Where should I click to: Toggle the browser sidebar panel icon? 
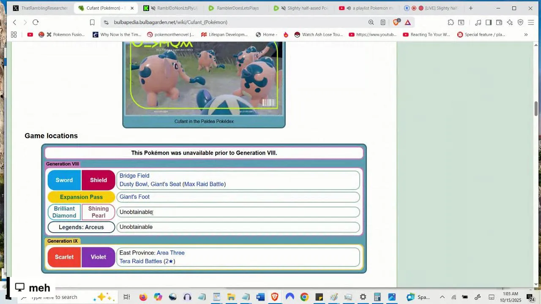point(489,22)
